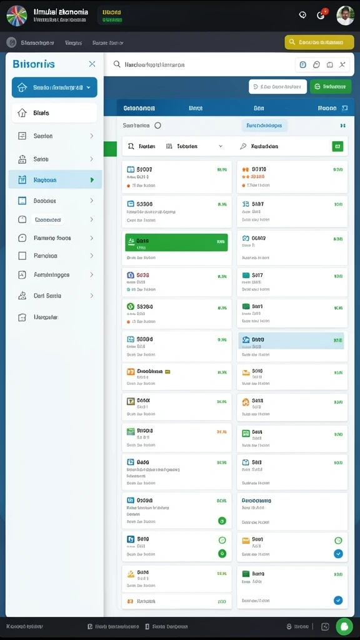This screenshot has height=640, width=360.
Task: Click the yellow search button in the navigation bar
Action: 319,42
